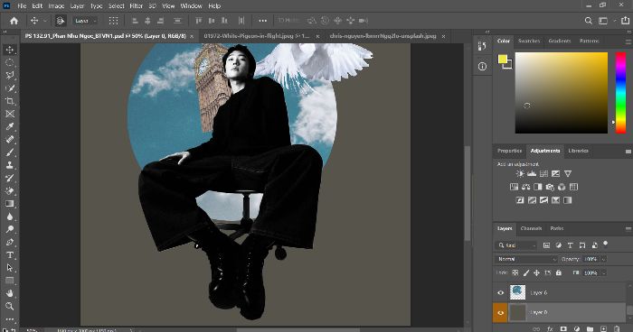This screenshot has height=332, width=633.
Task: Toggle lock all padlock icon
Action: click(x=558, y=272)
